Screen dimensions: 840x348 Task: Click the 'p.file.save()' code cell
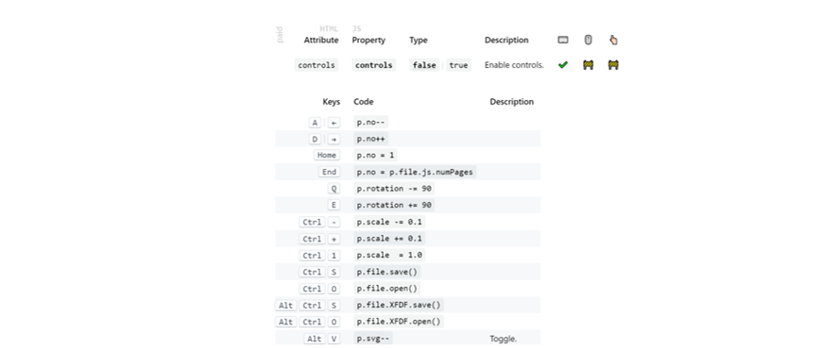[387, 273]
